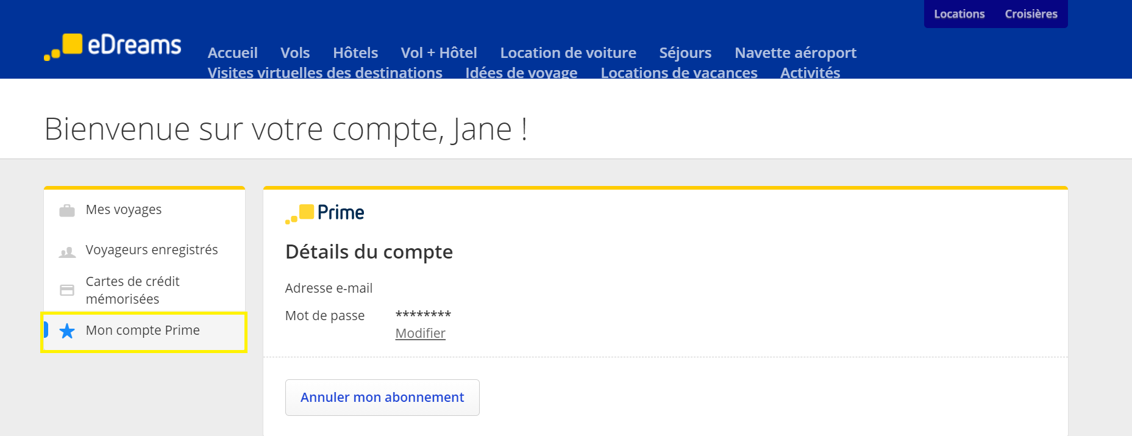Screen dimensions: 1132x436
Task: Click the eDreams logo
Action: tap(113, 46)
